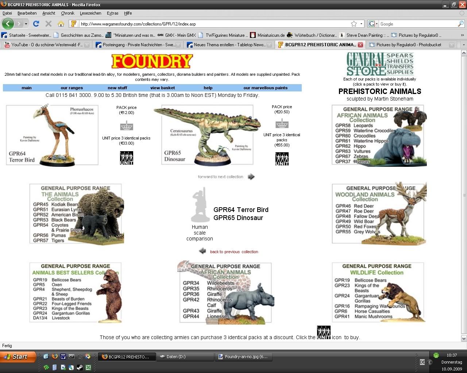Open the Ansicht menu
467x373 pixels.
pyautogui.click(x=49, y=13)
